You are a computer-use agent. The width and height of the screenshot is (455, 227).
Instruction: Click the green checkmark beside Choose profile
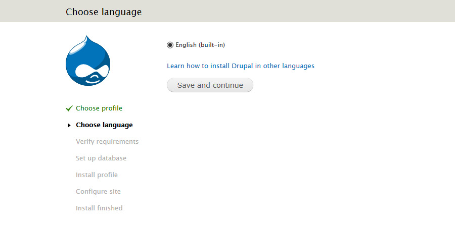coord(69,108)
